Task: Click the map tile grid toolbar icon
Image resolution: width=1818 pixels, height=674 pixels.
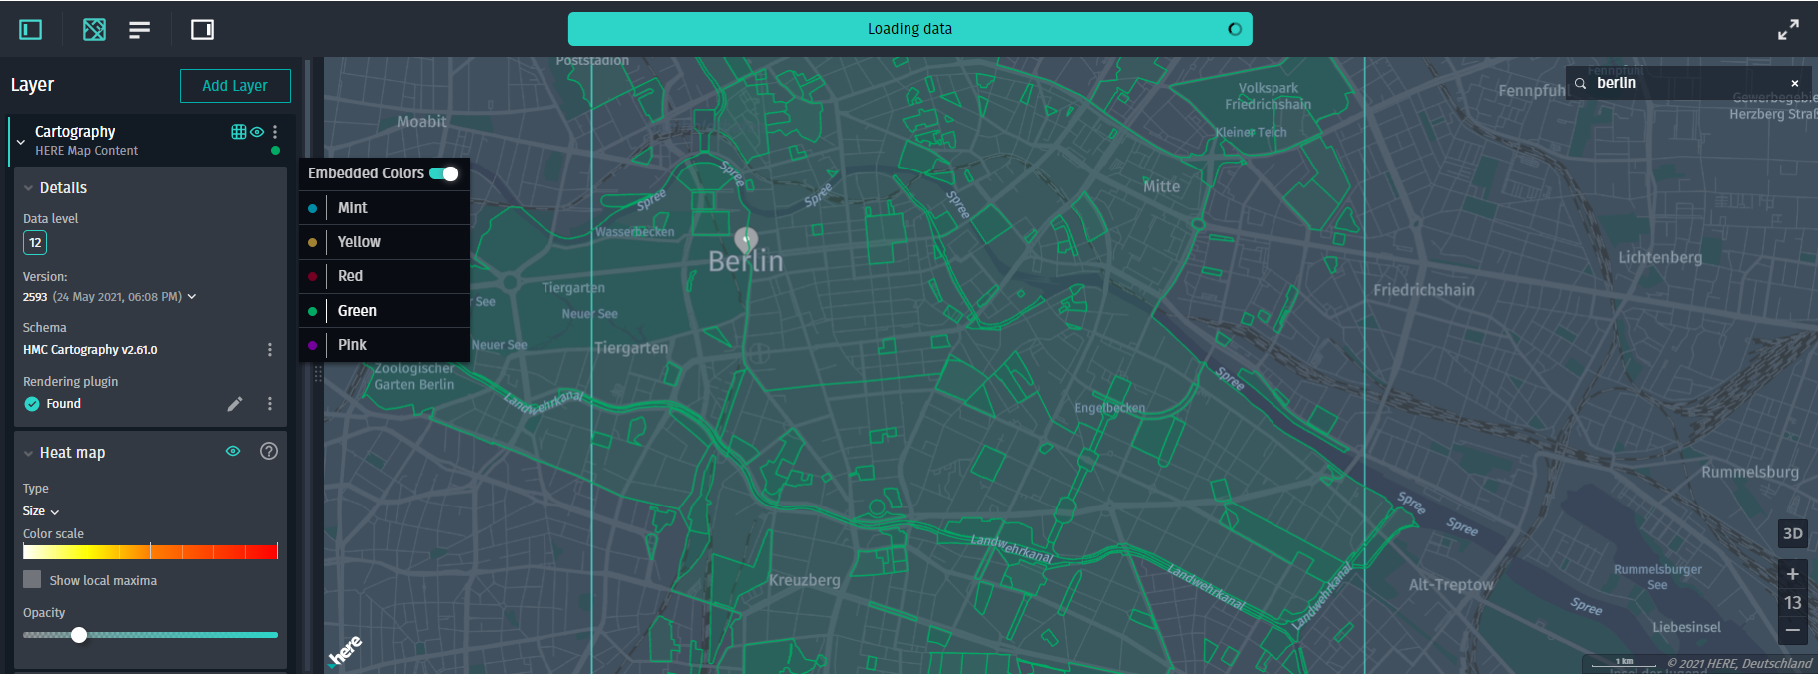Action: (x=94, y=29)
